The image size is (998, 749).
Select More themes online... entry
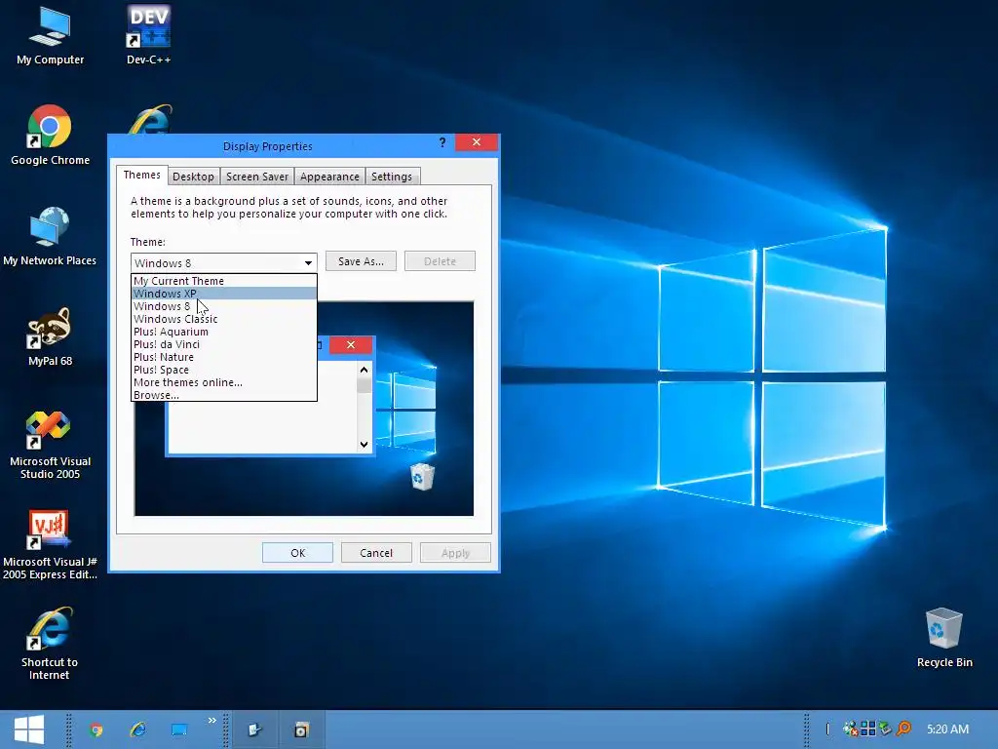[224, 382]
